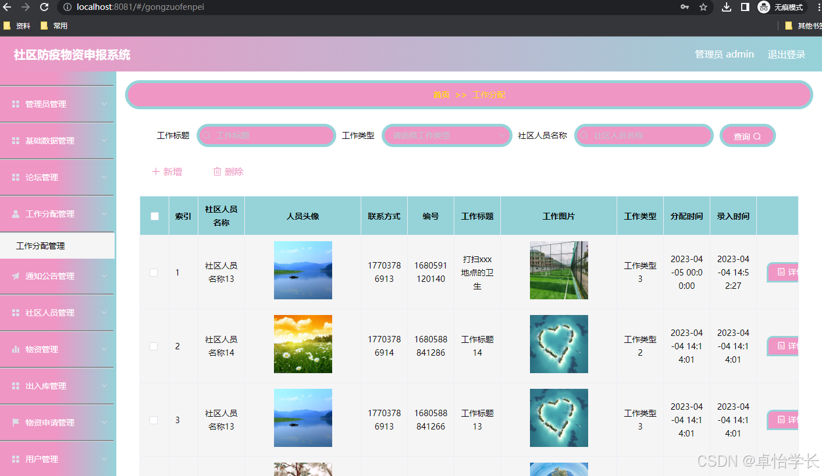822x476 pixels.
Task: Click the 查询 search button
Action: [748, 136]
